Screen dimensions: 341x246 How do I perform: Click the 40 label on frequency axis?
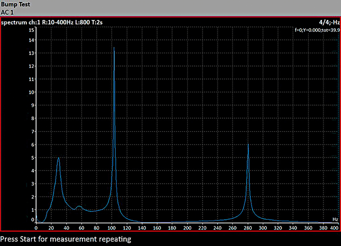pos(66,228)
